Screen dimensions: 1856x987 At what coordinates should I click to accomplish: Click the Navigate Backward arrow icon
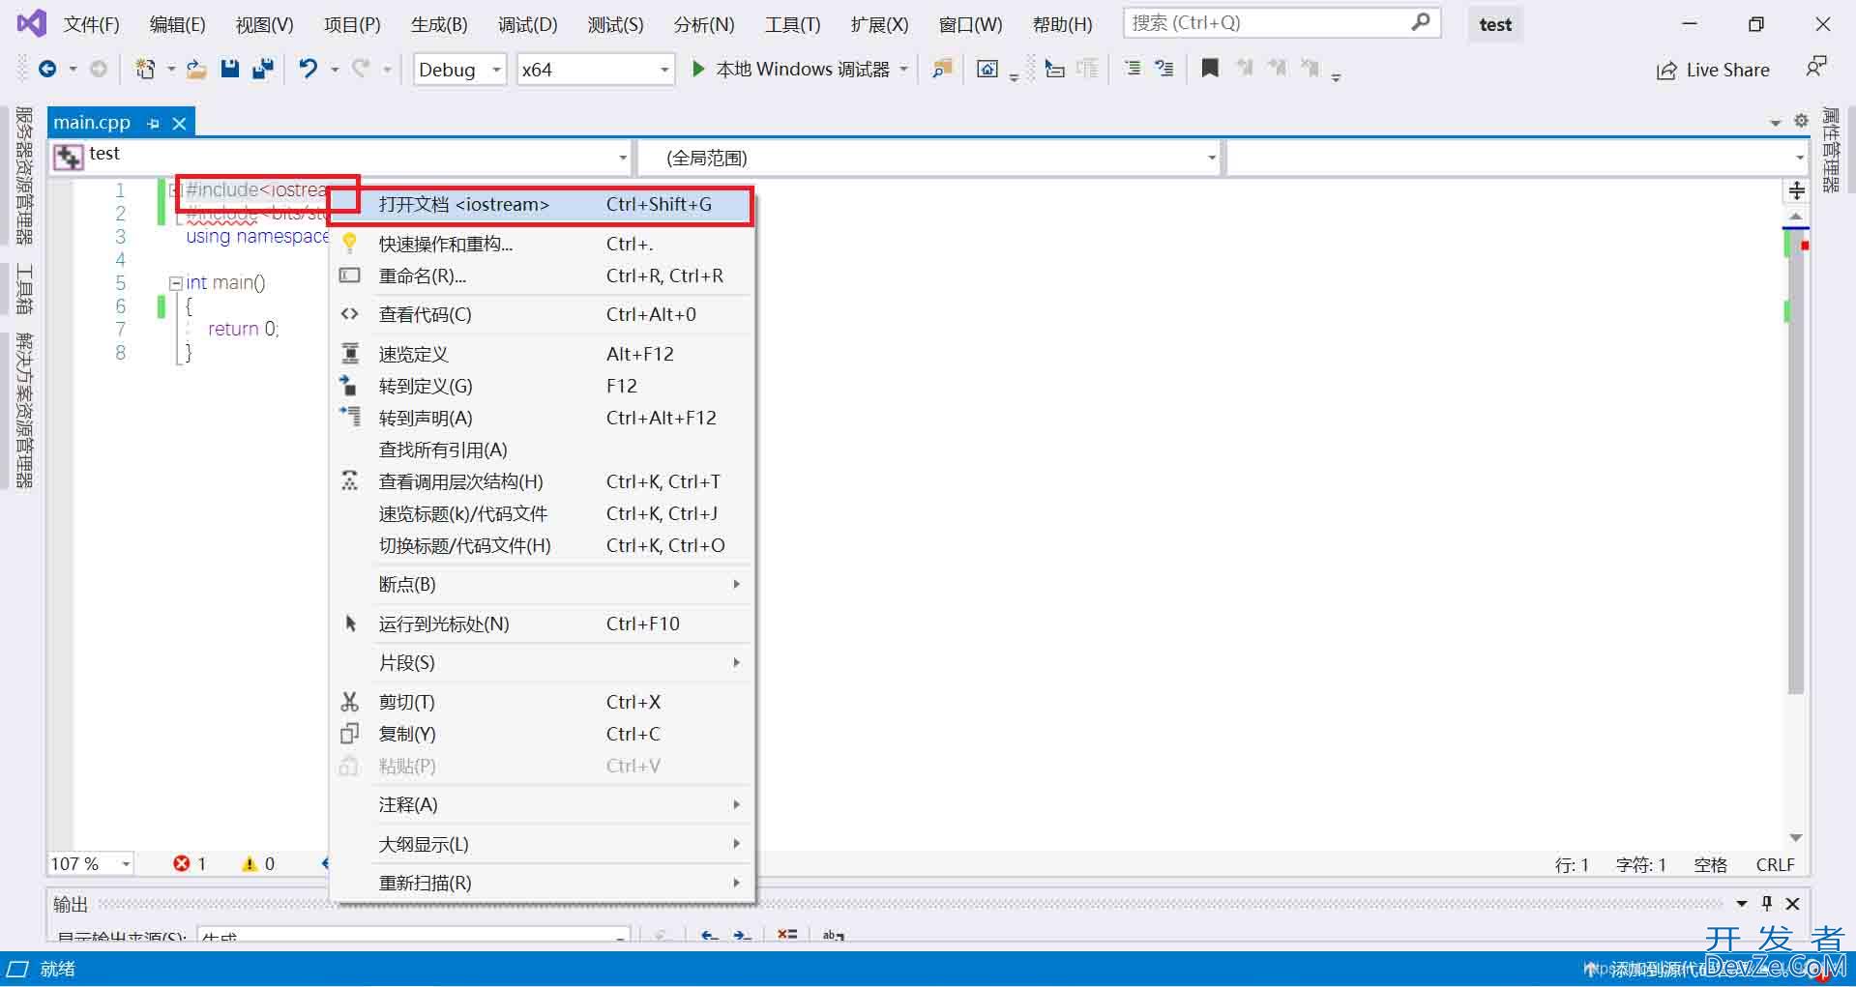[46, 69]
